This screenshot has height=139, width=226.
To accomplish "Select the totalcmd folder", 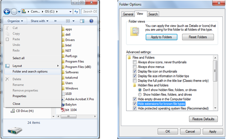I will (x=72, y=77).
